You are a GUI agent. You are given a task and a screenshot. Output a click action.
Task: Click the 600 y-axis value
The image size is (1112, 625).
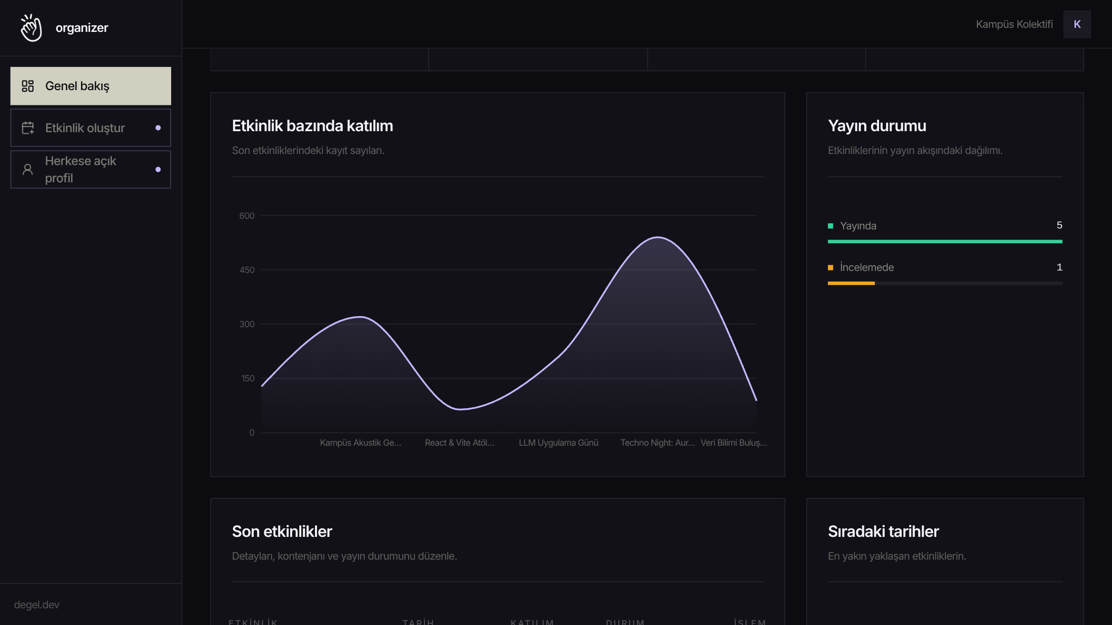(247, 216)
